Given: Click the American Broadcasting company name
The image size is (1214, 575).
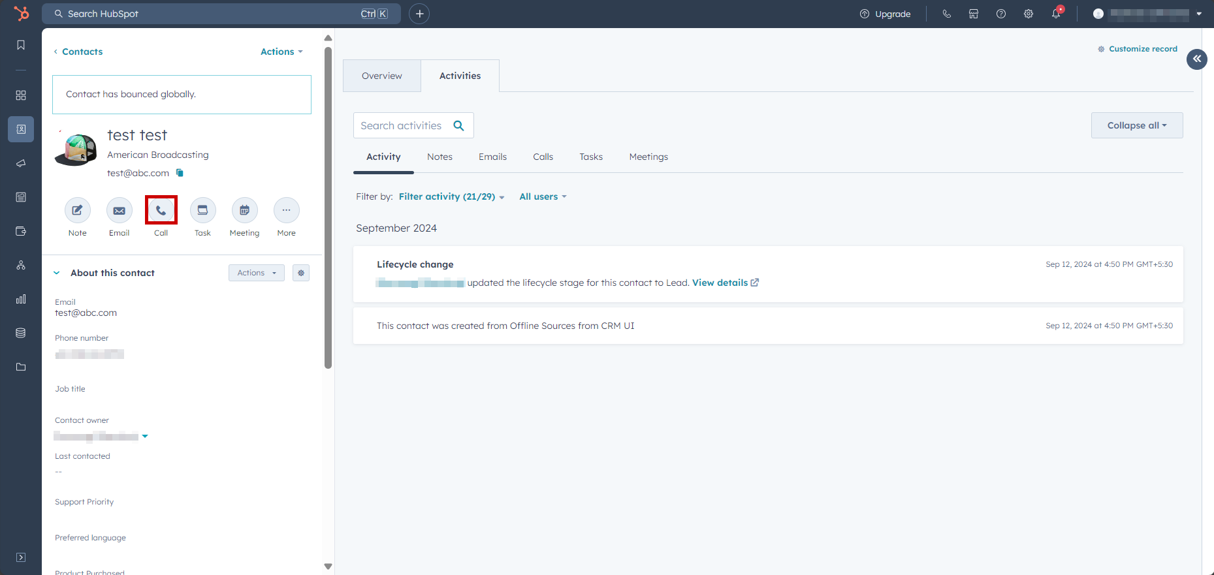Looking at the screenshot, I should tap(158, 155).
